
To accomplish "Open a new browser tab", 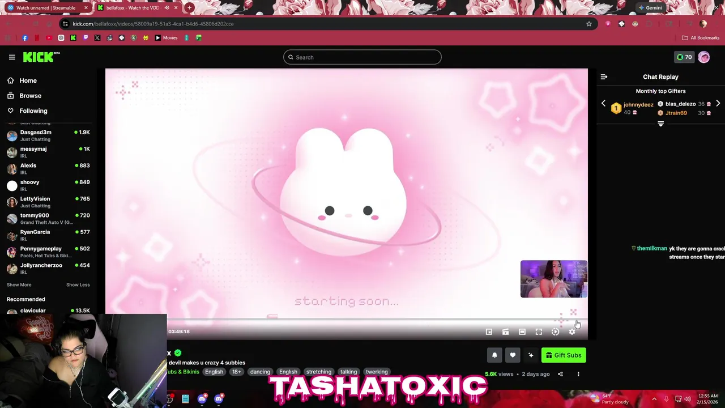I will coord(189,8).
